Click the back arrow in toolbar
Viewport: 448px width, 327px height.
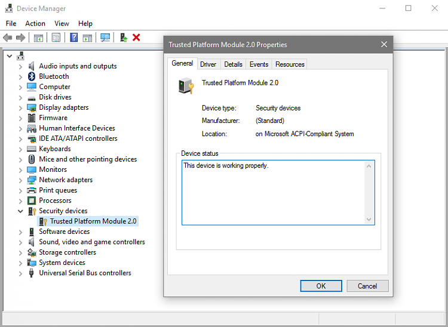pos(8,38)
